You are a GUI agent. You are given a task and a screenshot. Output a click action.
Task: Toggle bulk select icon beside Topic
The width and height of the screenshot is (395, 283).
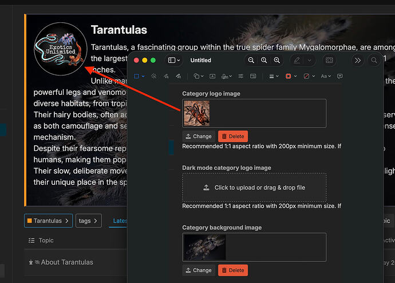point(31,241)
